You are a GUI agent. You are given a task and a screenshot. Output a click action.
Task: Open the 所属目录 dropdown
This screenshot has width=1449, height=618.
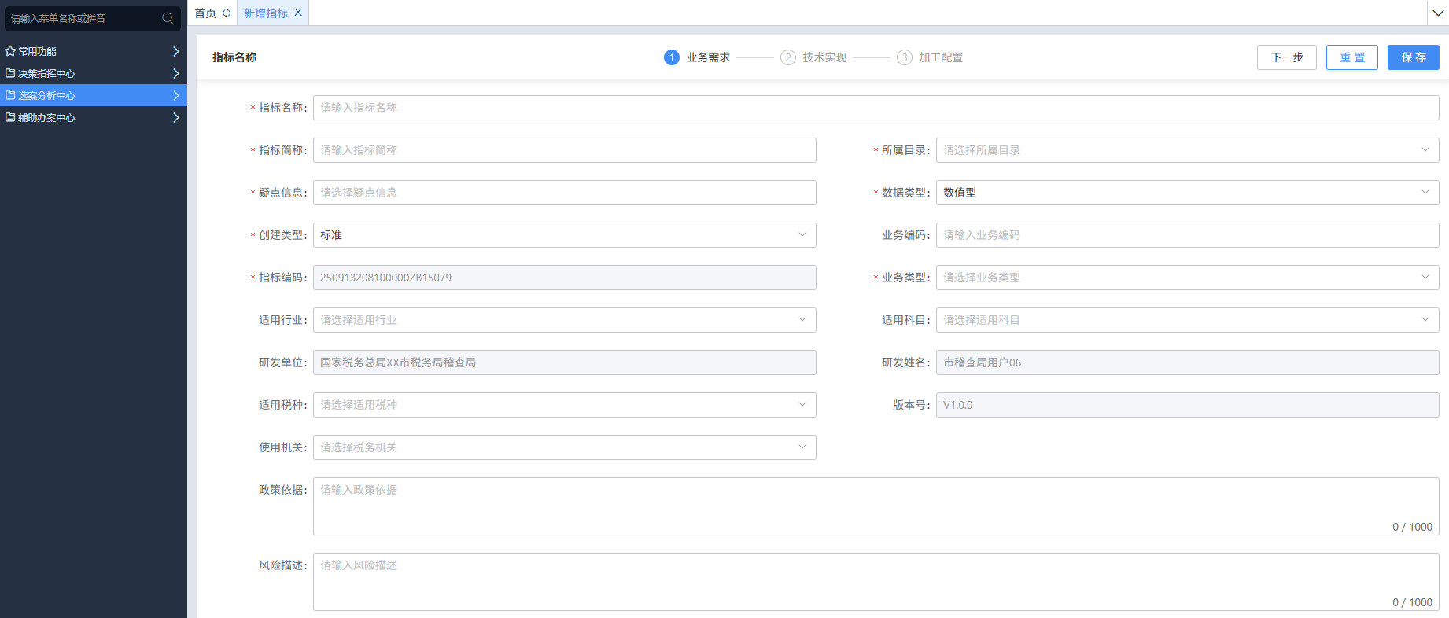click(x=1186, y=150)
